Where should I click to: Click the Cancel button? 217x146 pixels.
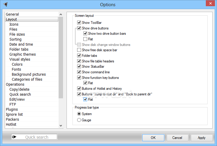click(x=177, y=138)
